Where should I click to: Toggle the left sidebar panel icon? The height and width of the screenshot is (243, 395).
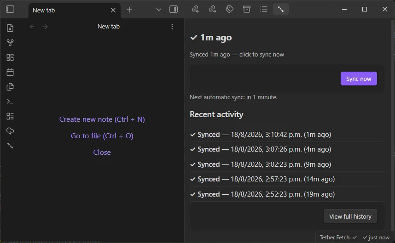point(10,9)
